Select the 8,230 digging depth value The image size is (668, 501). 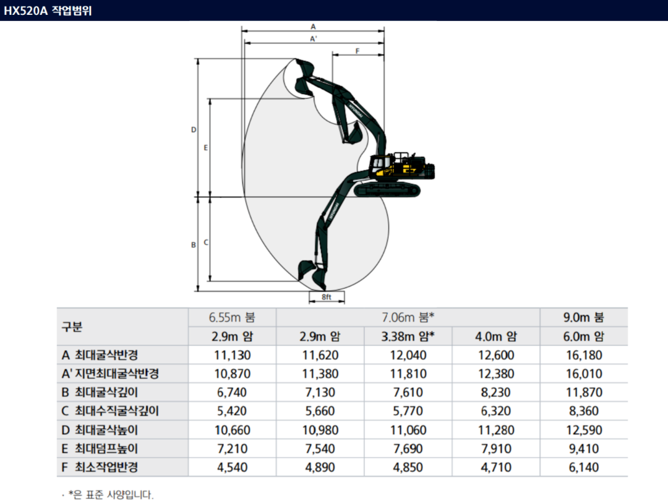496,392
